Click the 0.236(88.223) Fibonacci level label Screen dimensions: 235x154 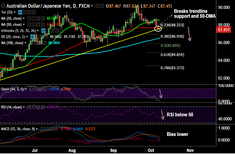coord(172,25)
